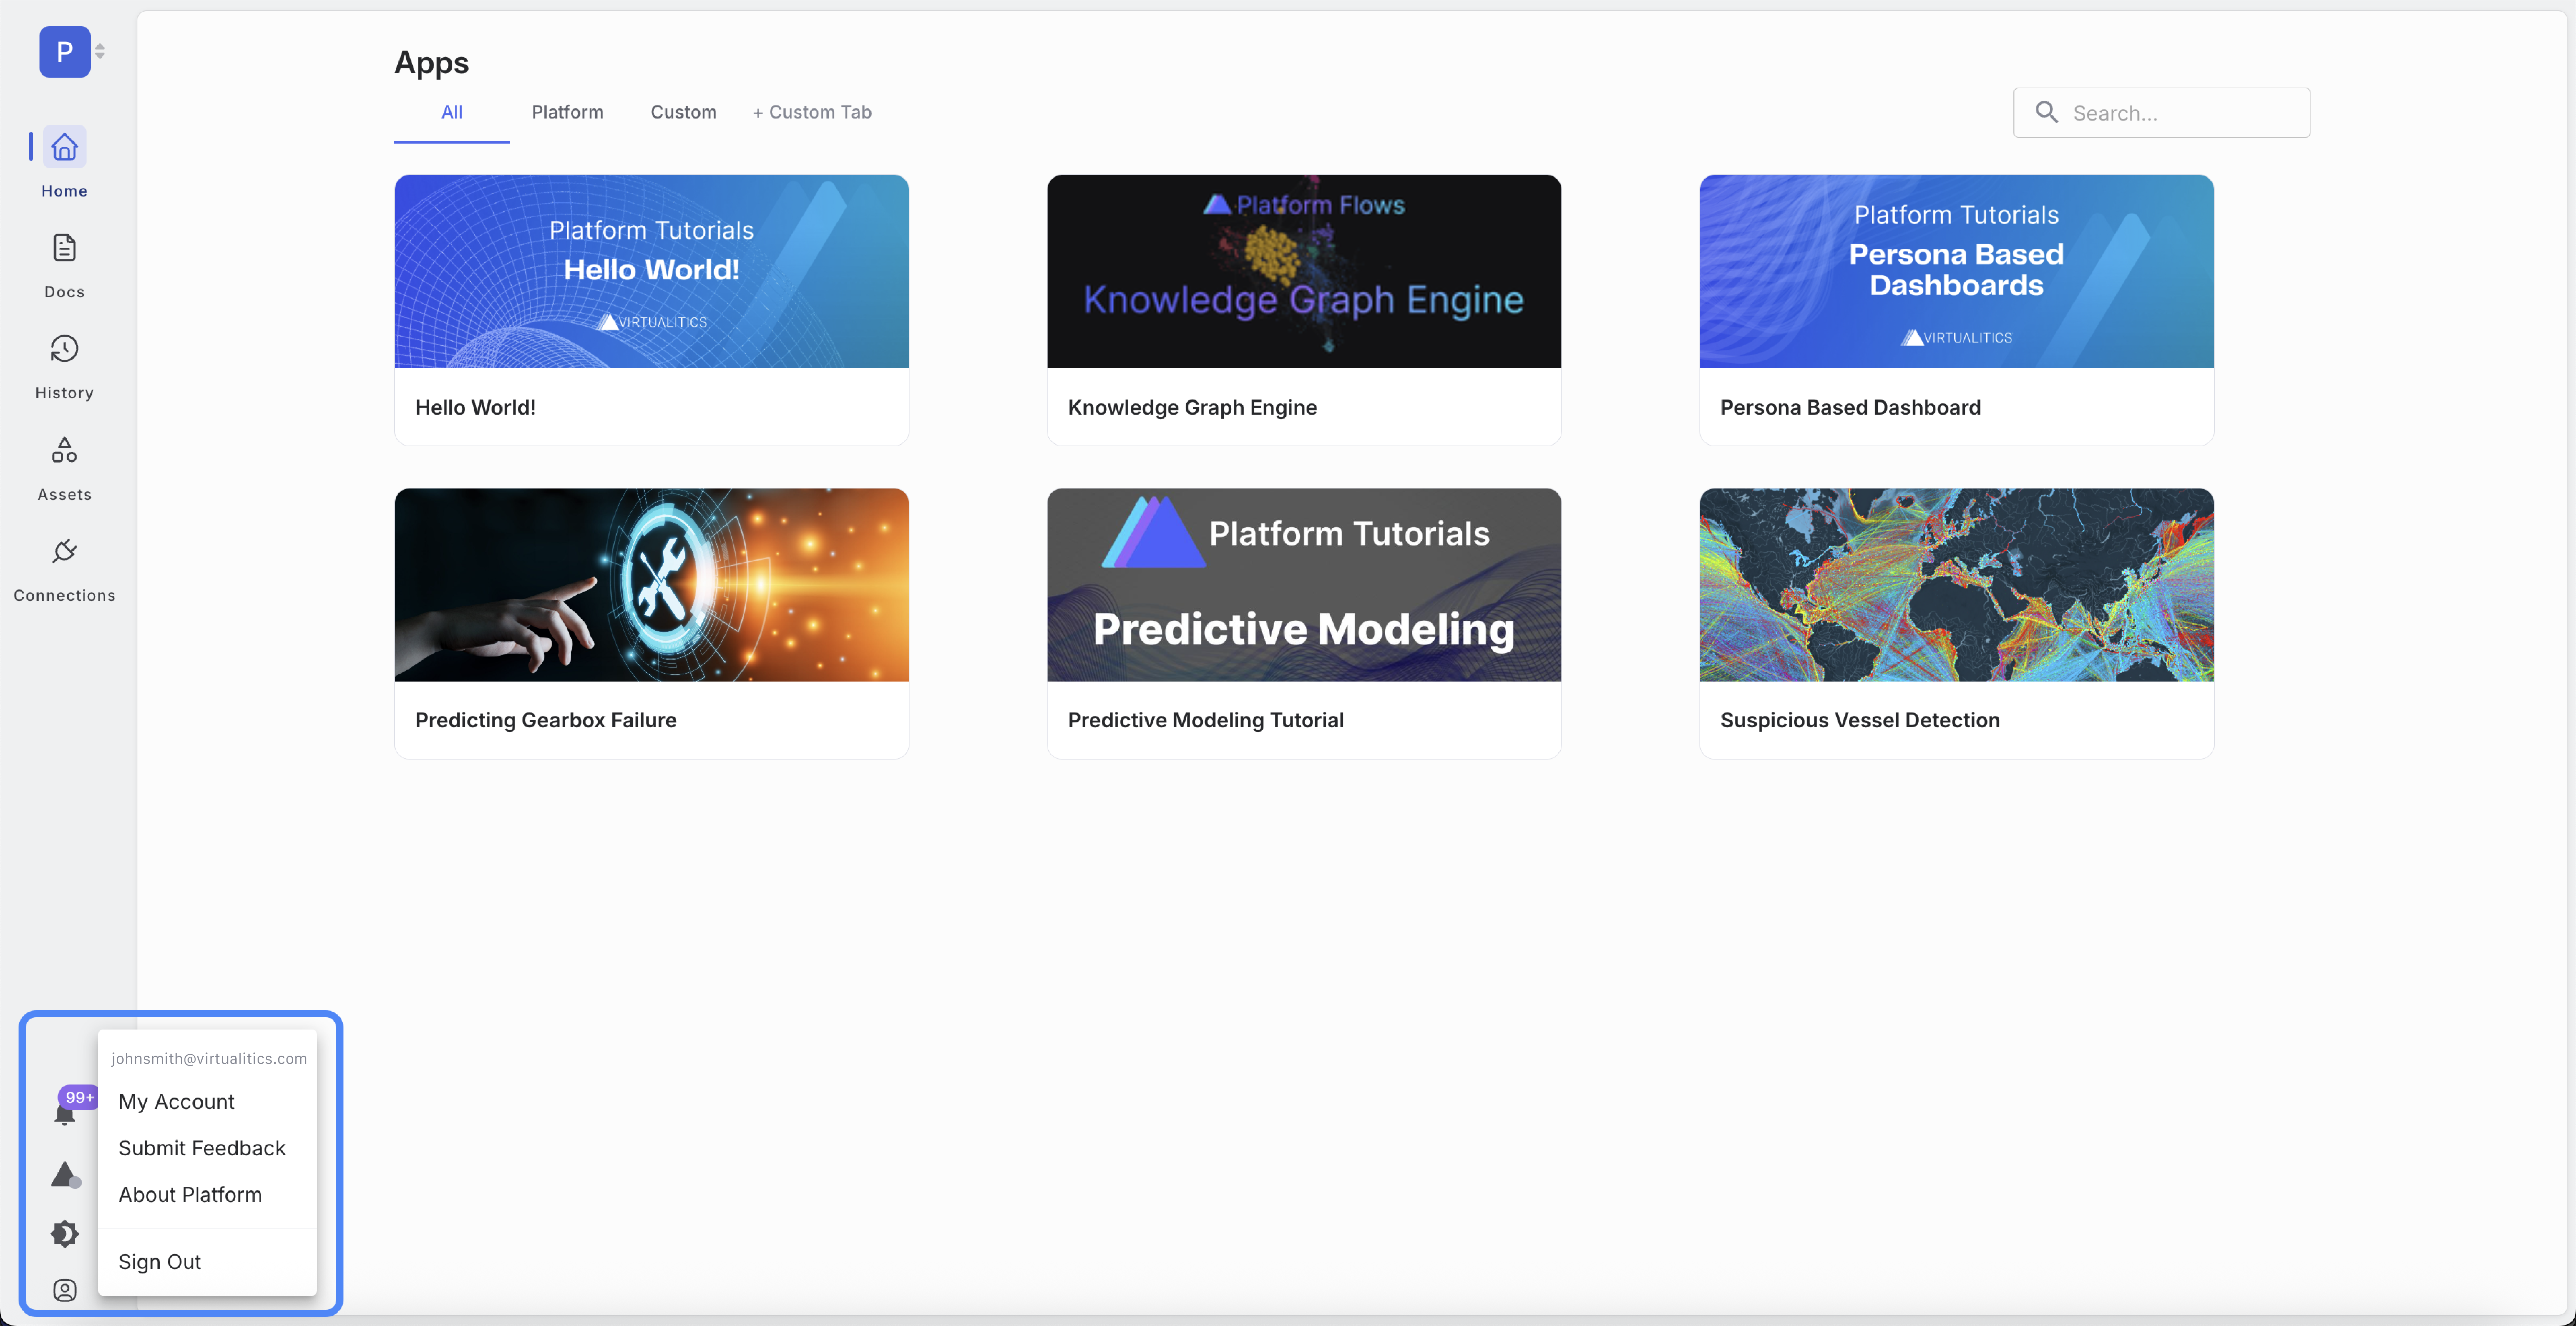The height and width of the screenshot is (1326, 2576).
Task: Open Predictive Modeling tutorial thumbnail
Action: coord(1304,585)
